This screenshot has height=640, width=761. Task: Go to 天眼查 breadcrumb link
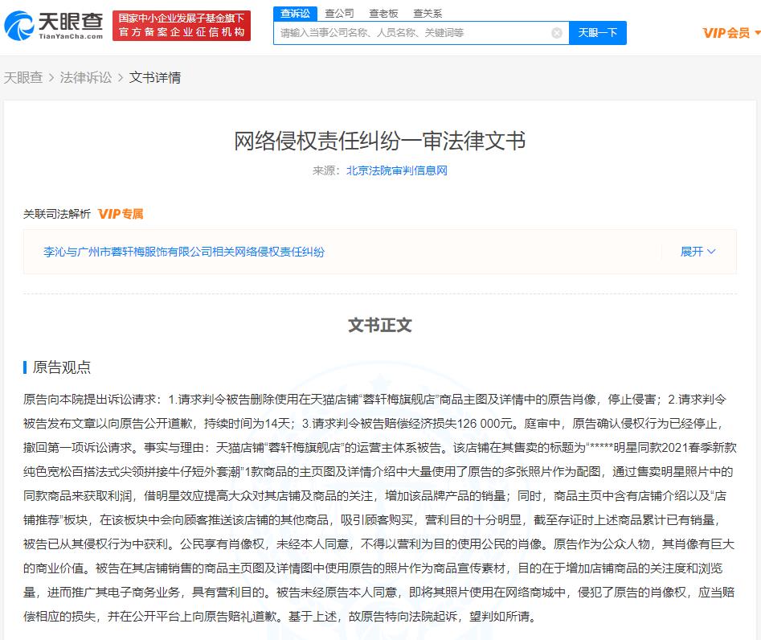23,78
